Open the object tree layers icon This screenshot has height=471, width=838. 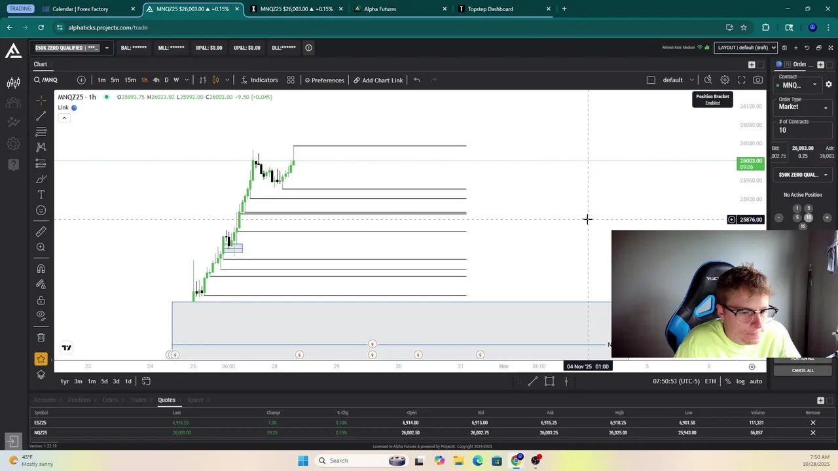[x=41, y=375]
